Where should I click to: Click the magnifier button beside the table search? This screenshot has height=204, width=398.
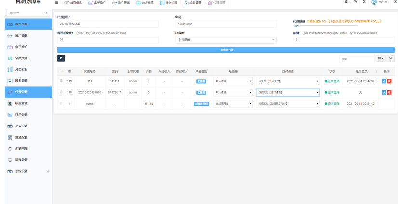391,58
